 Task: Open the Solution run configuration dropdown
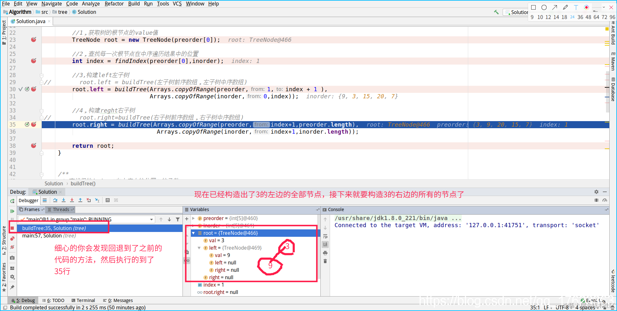point(516,12)
